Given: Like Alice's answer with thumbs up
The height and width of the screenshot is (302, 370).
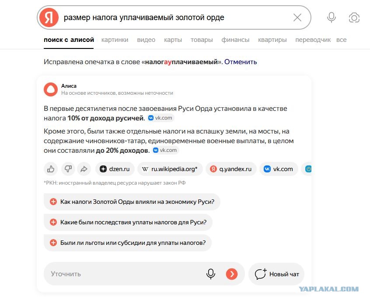Looking at the screenshot, I should point(51,169).
